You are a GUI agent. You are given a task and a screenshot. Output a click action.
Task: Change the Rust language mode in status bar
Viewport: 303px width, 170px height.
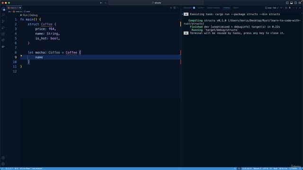pos(276,169)
